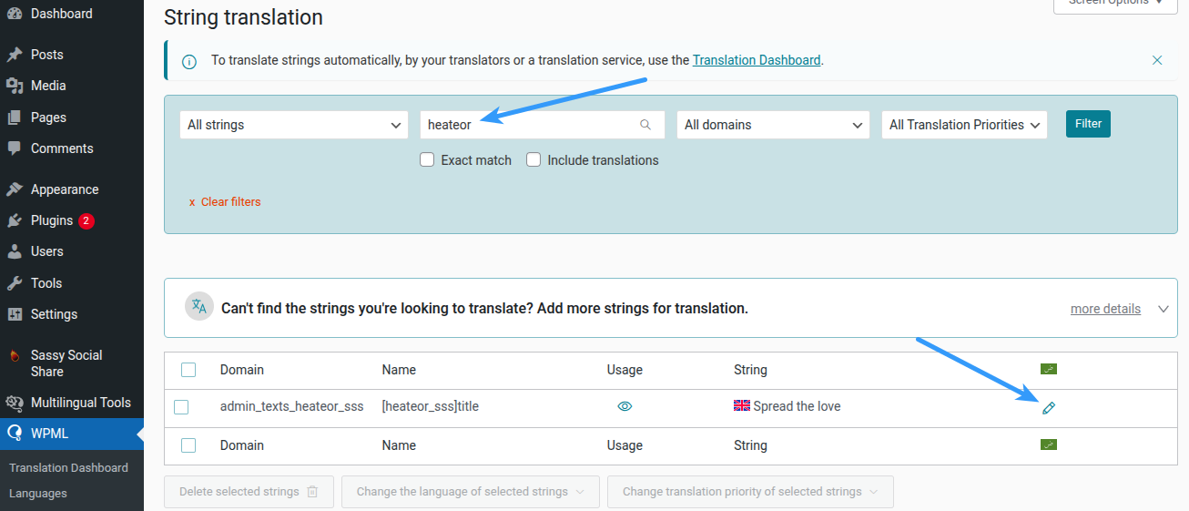Open Translation Dashboard submenu item
Viewport: 1189px width, 511px height.
point(68,467)
